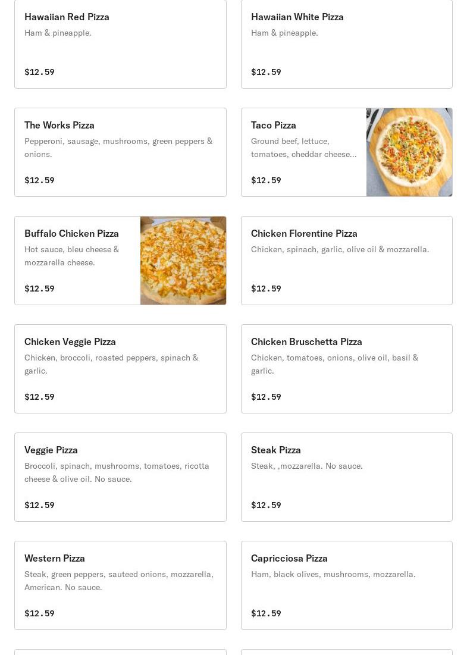Open Chicken Bruschetta Pizza item

[347, 368]
